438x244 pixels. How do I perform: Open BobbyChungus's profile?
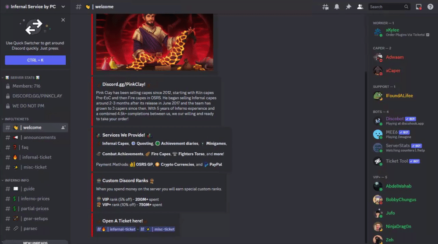401,200
